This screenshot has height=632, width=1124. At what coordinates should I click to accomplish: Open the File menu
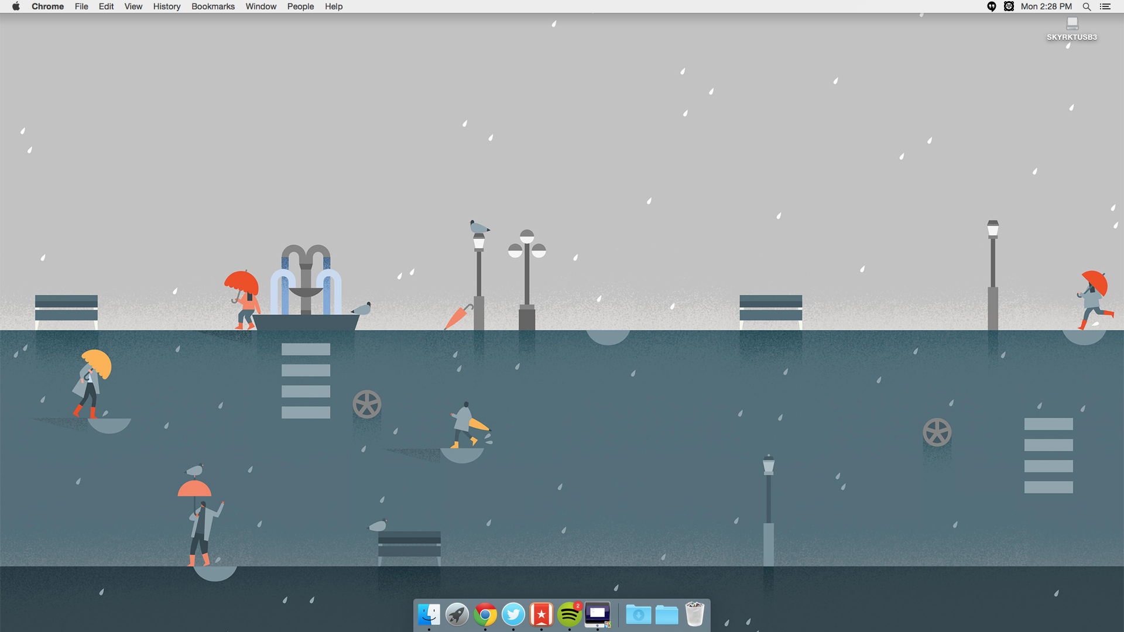click(x=81, y=6)
